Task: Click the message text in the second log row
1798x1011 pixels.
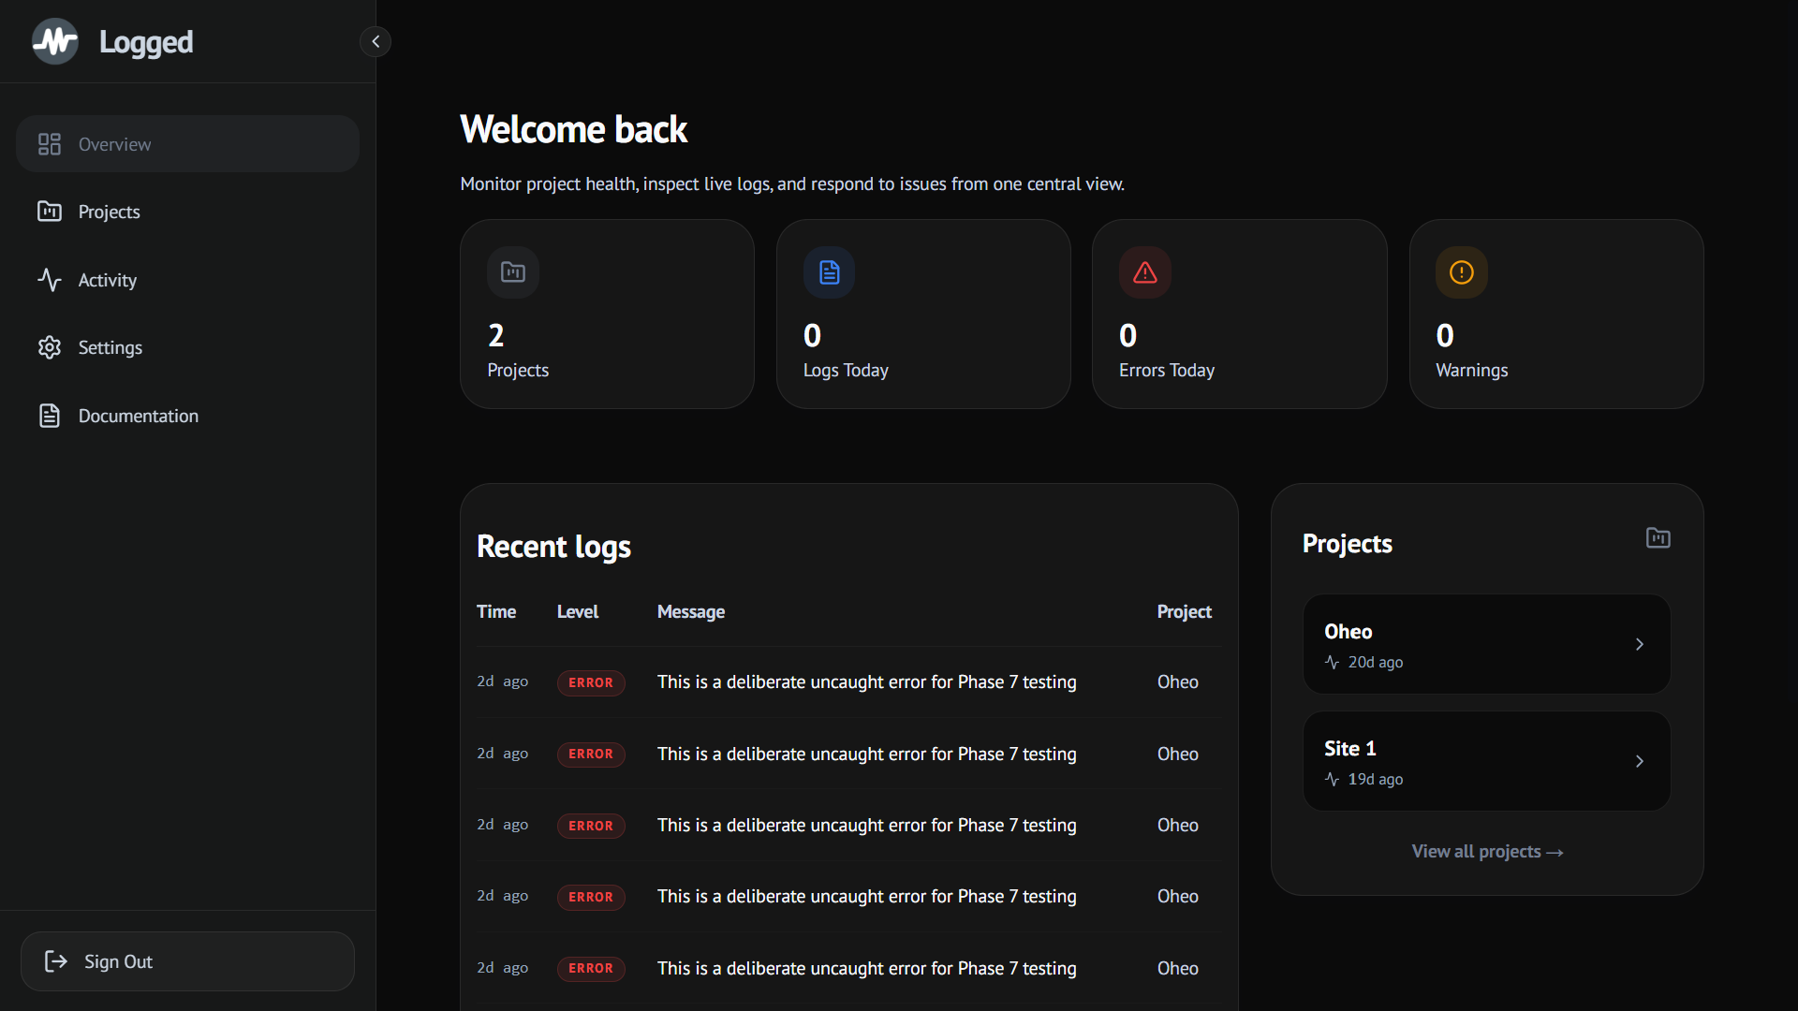Action: [x=867, y=754]
